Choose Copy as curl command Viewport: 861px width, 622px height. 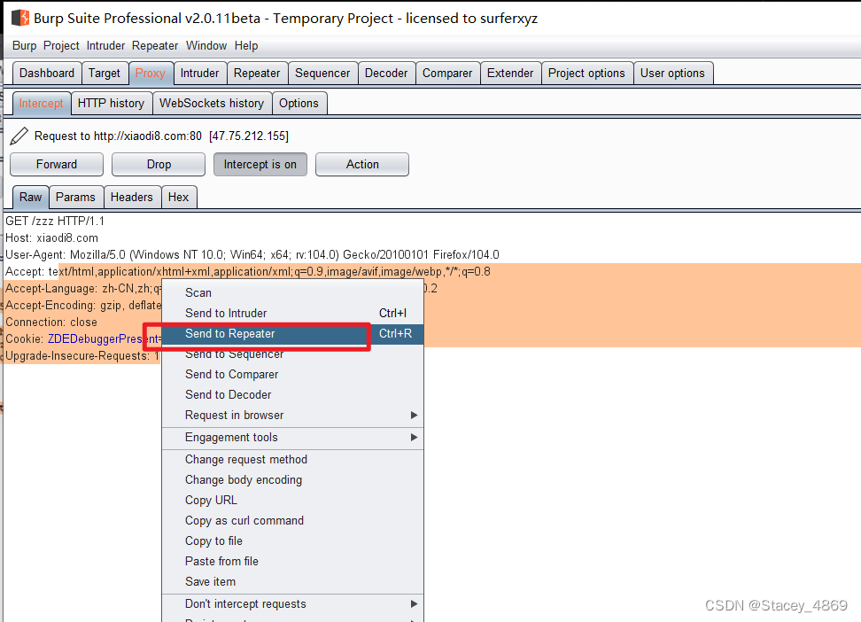coord(292,520)
